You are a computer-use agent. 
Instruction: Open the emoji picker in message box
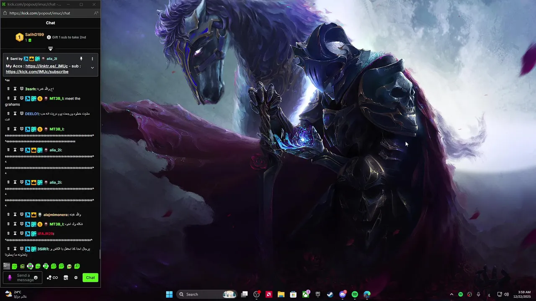point(36,278)
